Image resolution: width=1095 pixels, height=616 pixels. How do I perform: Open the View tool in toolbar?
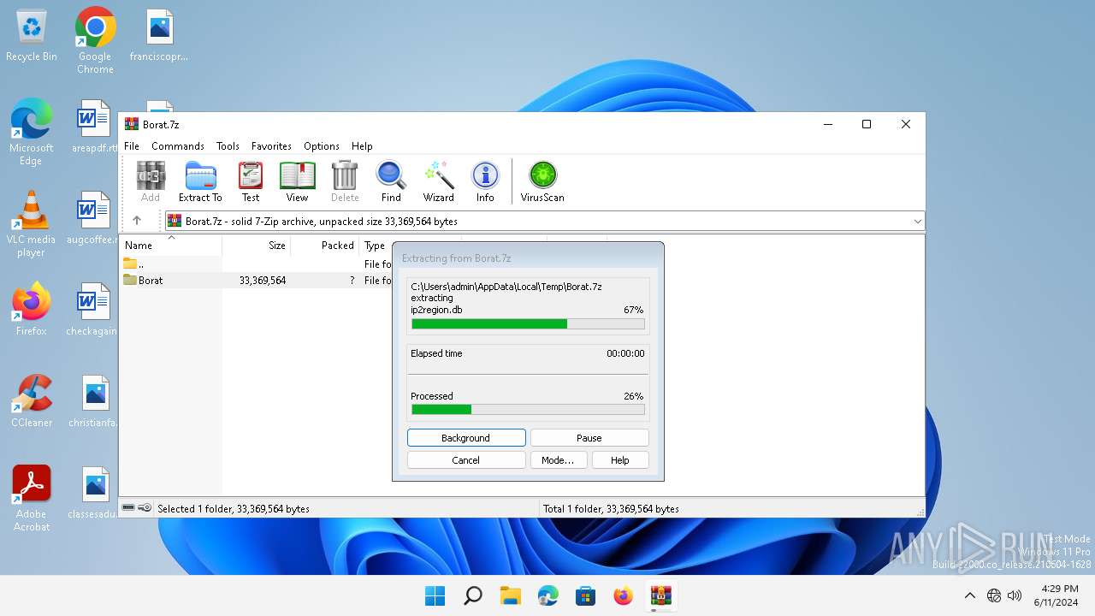click(x=297, y=181)
